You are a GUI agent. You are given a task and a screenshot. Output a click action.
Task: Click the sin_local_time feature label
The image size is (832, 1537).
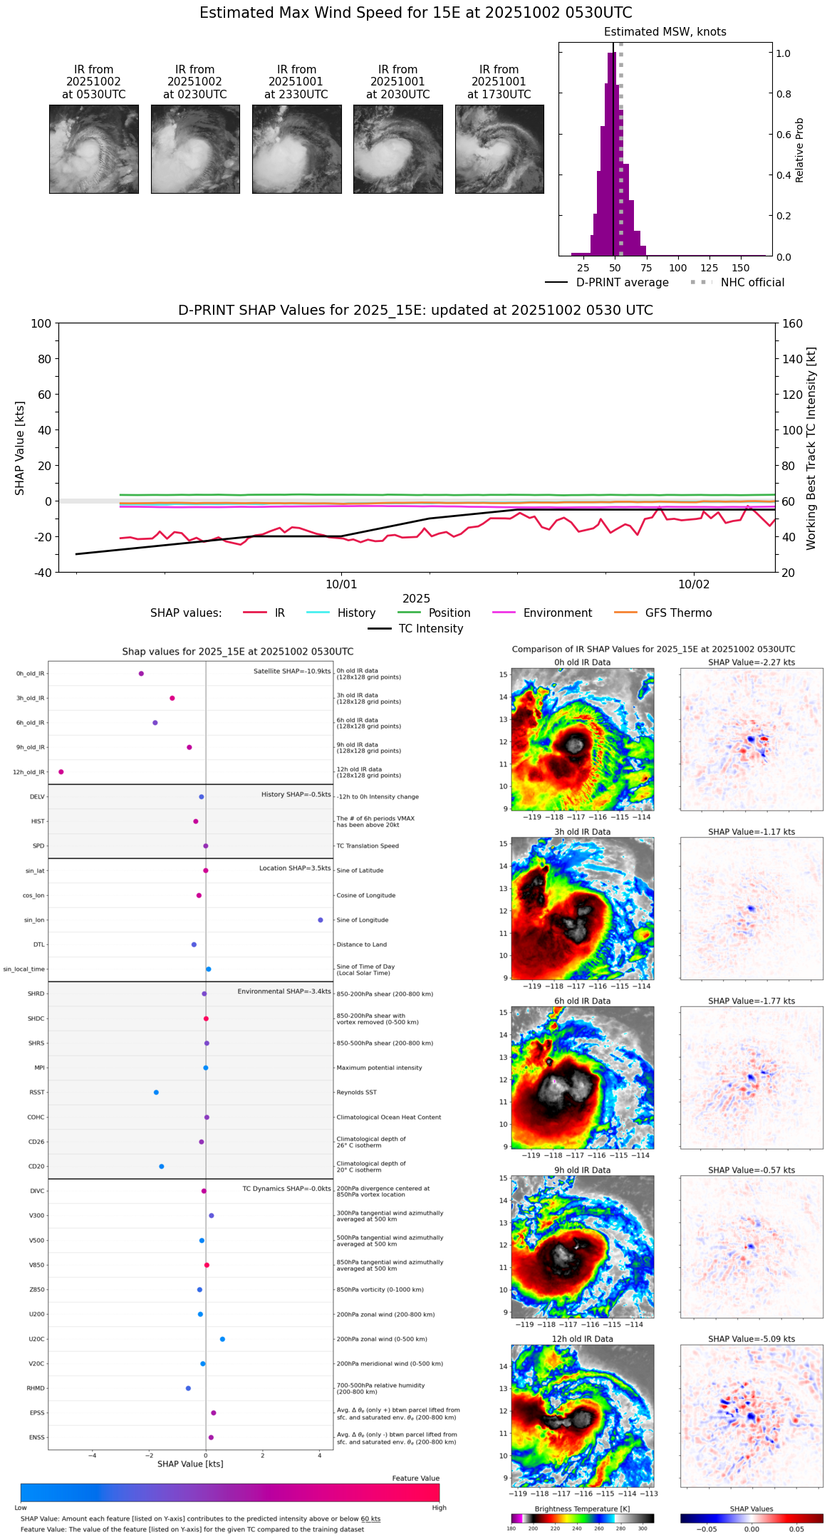pyautogui.click(x=24, y=969)
